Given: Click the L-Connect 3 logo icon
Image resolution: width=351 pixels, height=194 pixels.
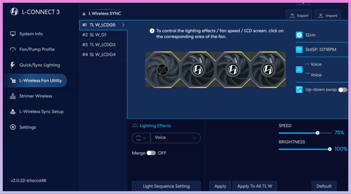Looking at the screenshot, I should (x=14, y=12).
